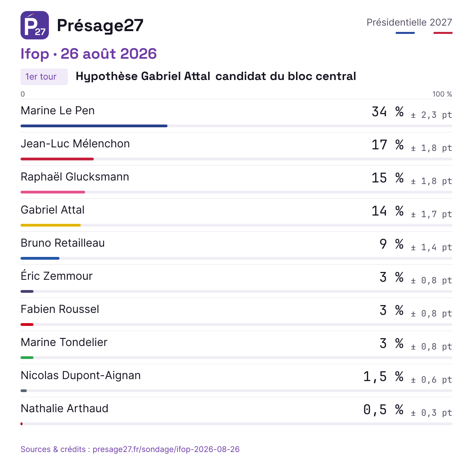Click the Ifop 26 août 2026 heading

coord(89,54)
